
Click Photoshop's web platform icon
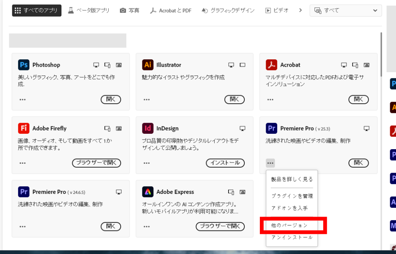[x=119, y=65]
